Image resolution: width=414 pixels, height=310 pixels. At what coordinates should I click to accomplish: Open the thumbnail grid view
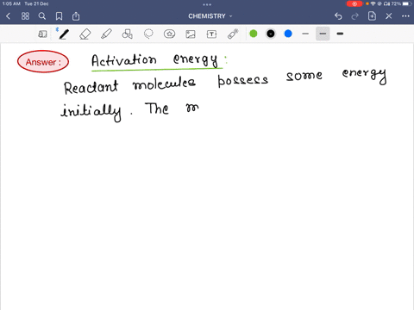pos(25,16)
